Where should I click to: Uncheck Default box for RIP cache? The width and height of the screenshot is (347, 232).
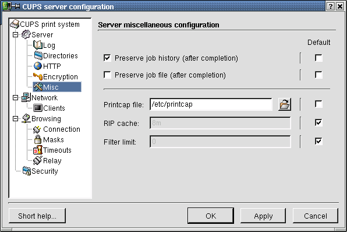(318, 123)
